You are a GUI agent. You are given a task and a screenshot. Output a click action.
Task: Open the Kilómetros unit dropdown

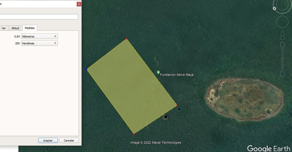click(39, 36)
